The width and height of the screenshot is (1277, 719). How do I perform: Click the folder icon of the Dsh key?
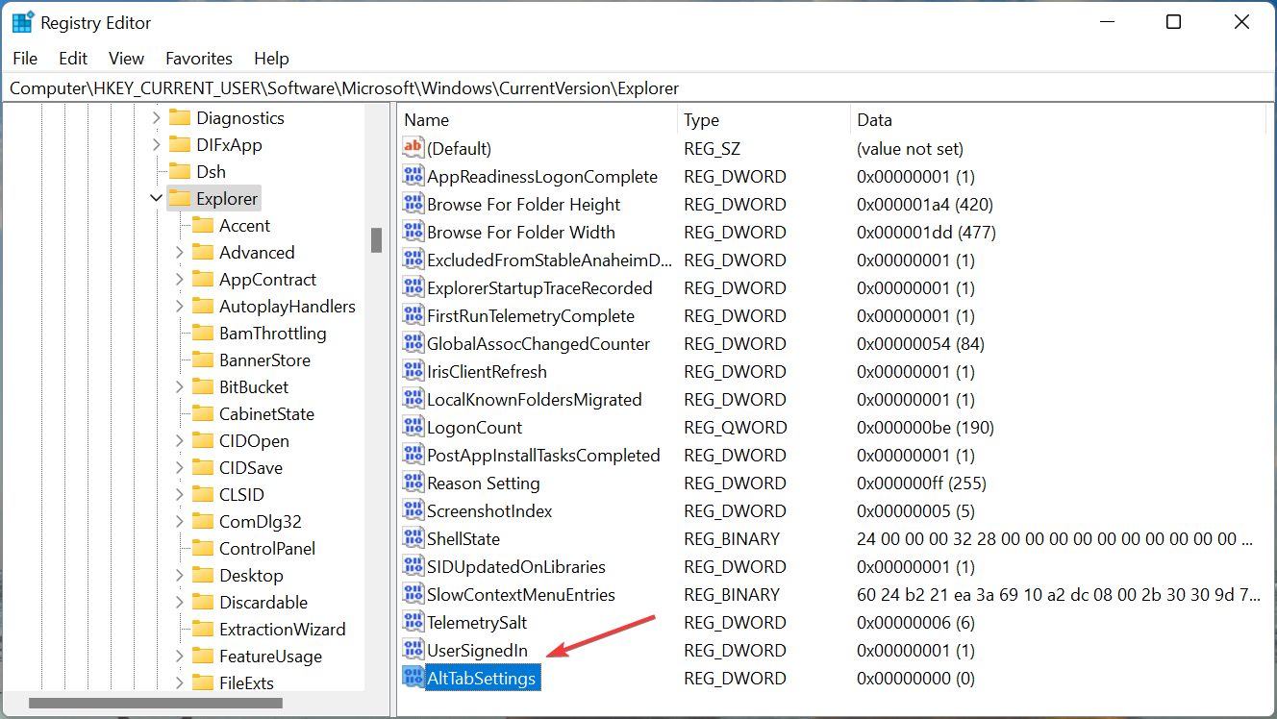[180, 171]
